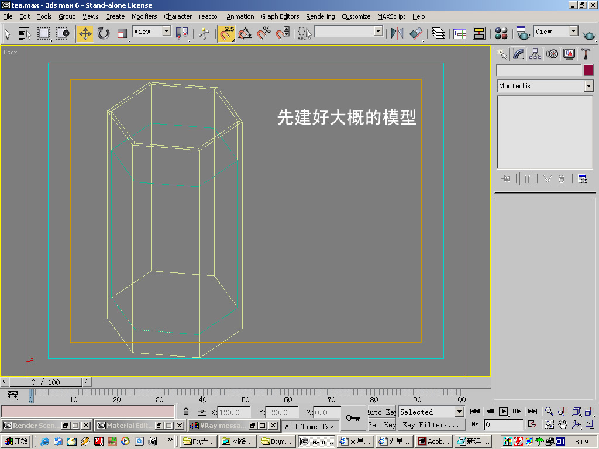Click Play Animation button
Image resolution: width=599 pixels, height=449 pixels.
tap(504, 411)
